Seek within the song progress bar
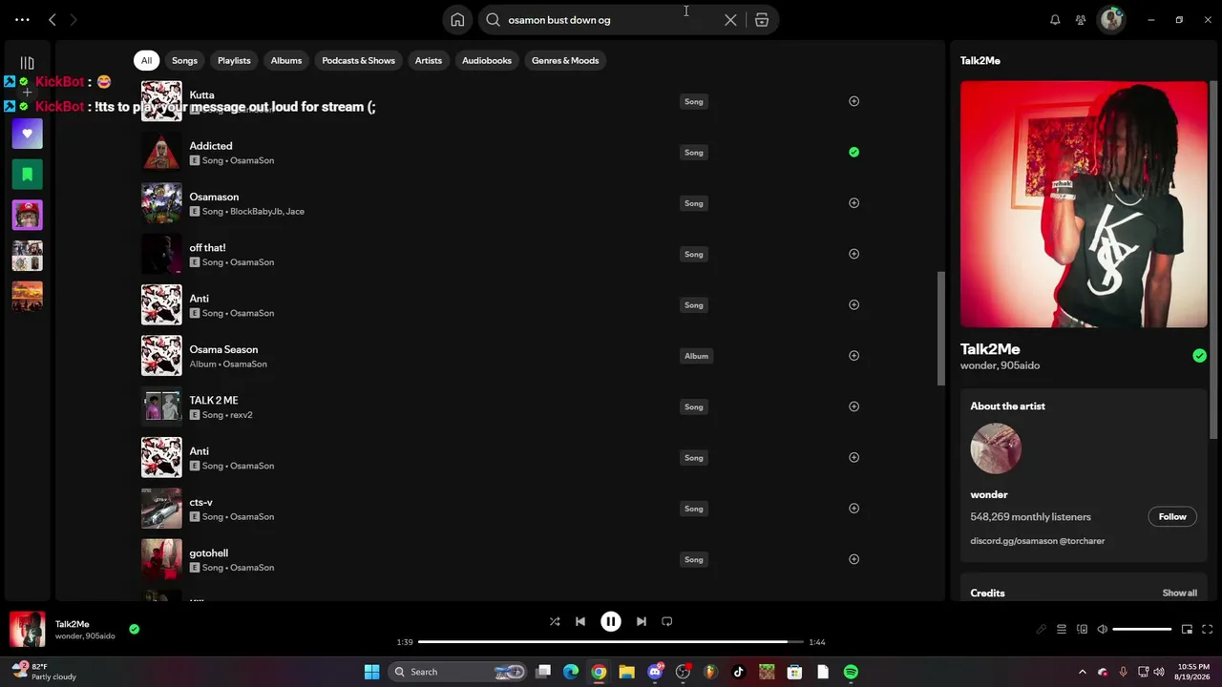The image size is (1222, 687). tap(611, 642)
